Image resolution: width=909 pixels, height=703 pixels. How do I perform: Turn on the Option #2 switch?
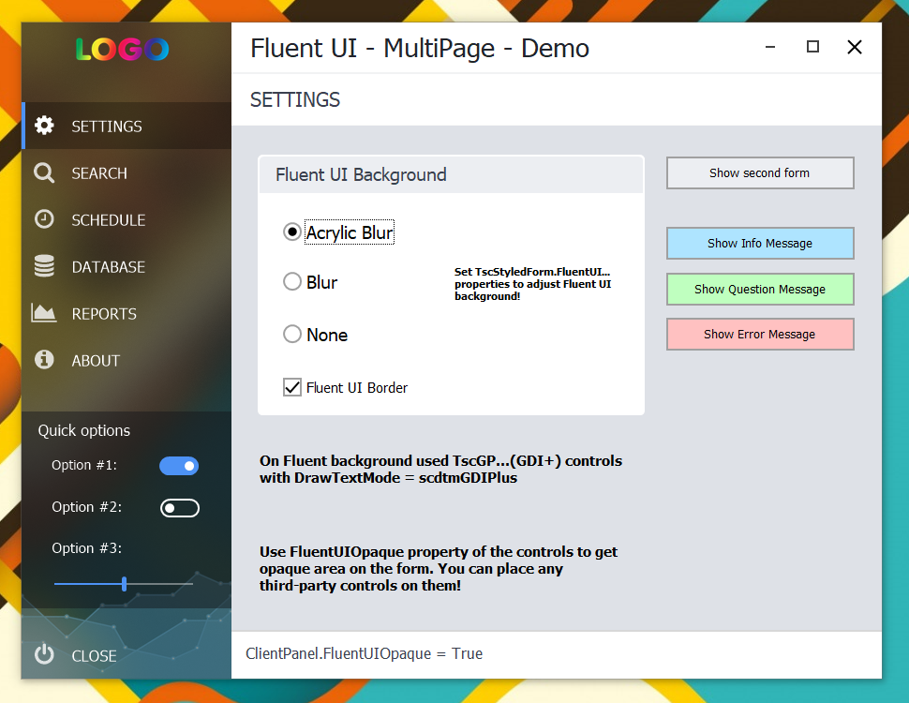[180, 508]
